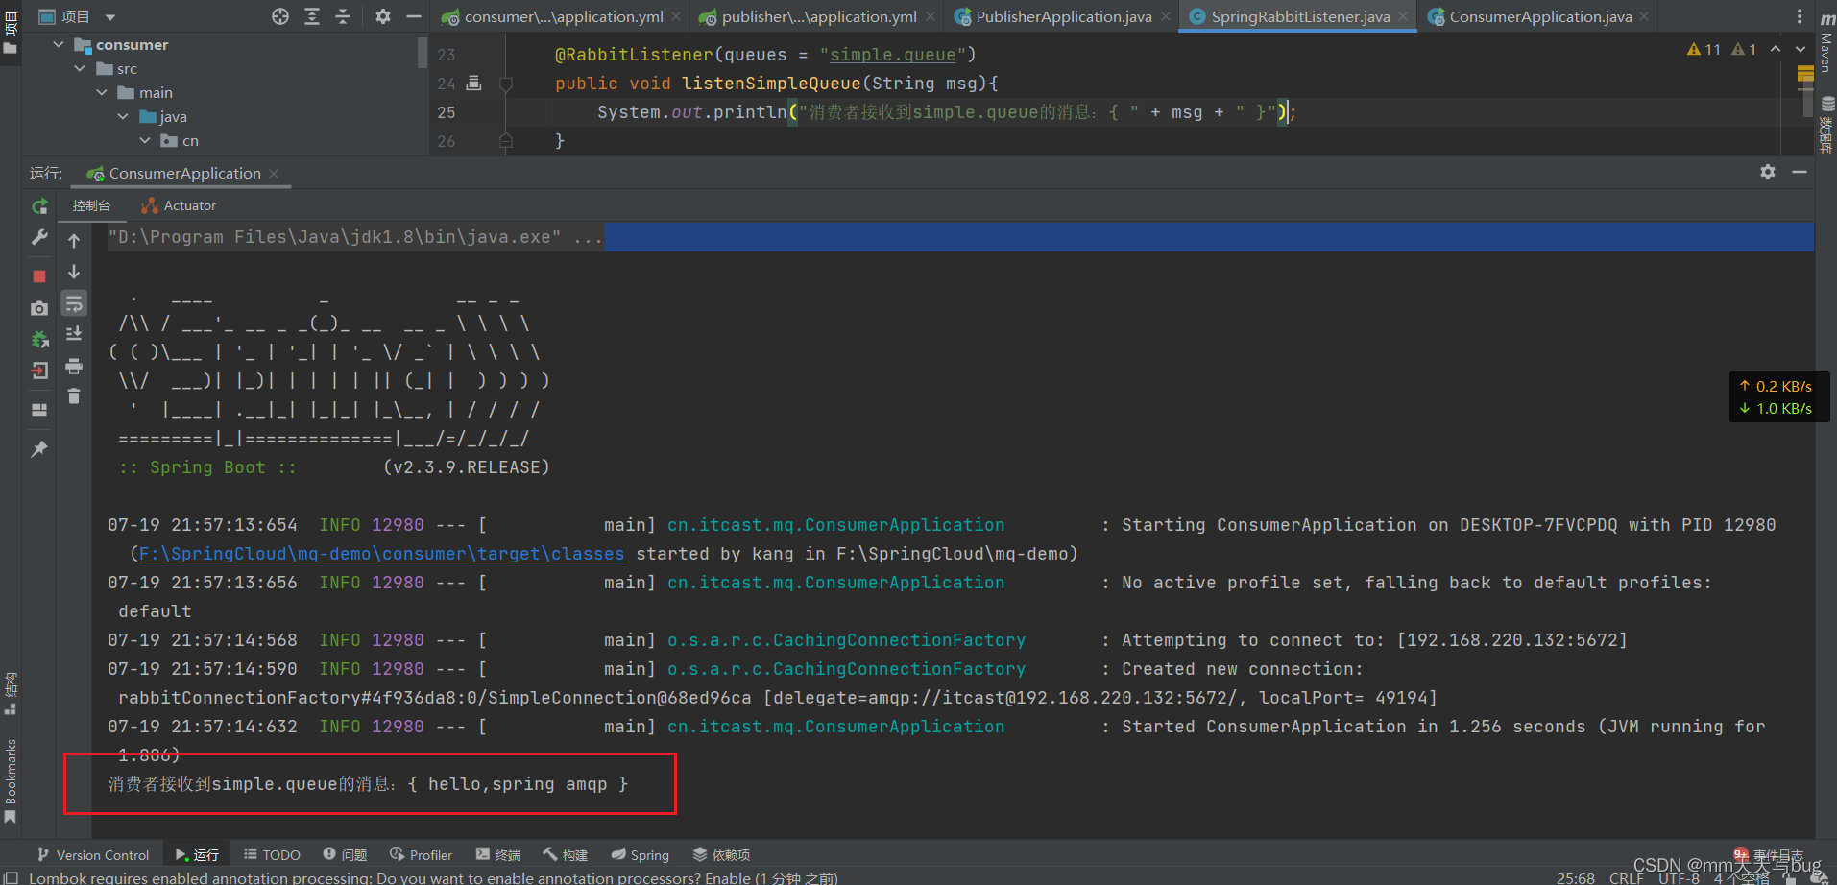
Task: Clear console output with trash icon
Action: pyautogui.click(x=74, y=395)
